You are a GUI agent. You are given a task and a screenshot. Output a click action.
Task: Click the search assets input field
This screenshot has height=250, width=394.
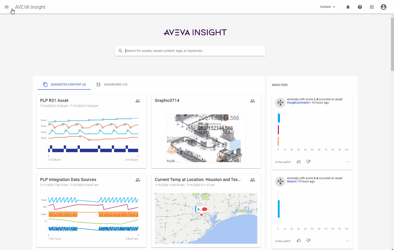point(193,51)
